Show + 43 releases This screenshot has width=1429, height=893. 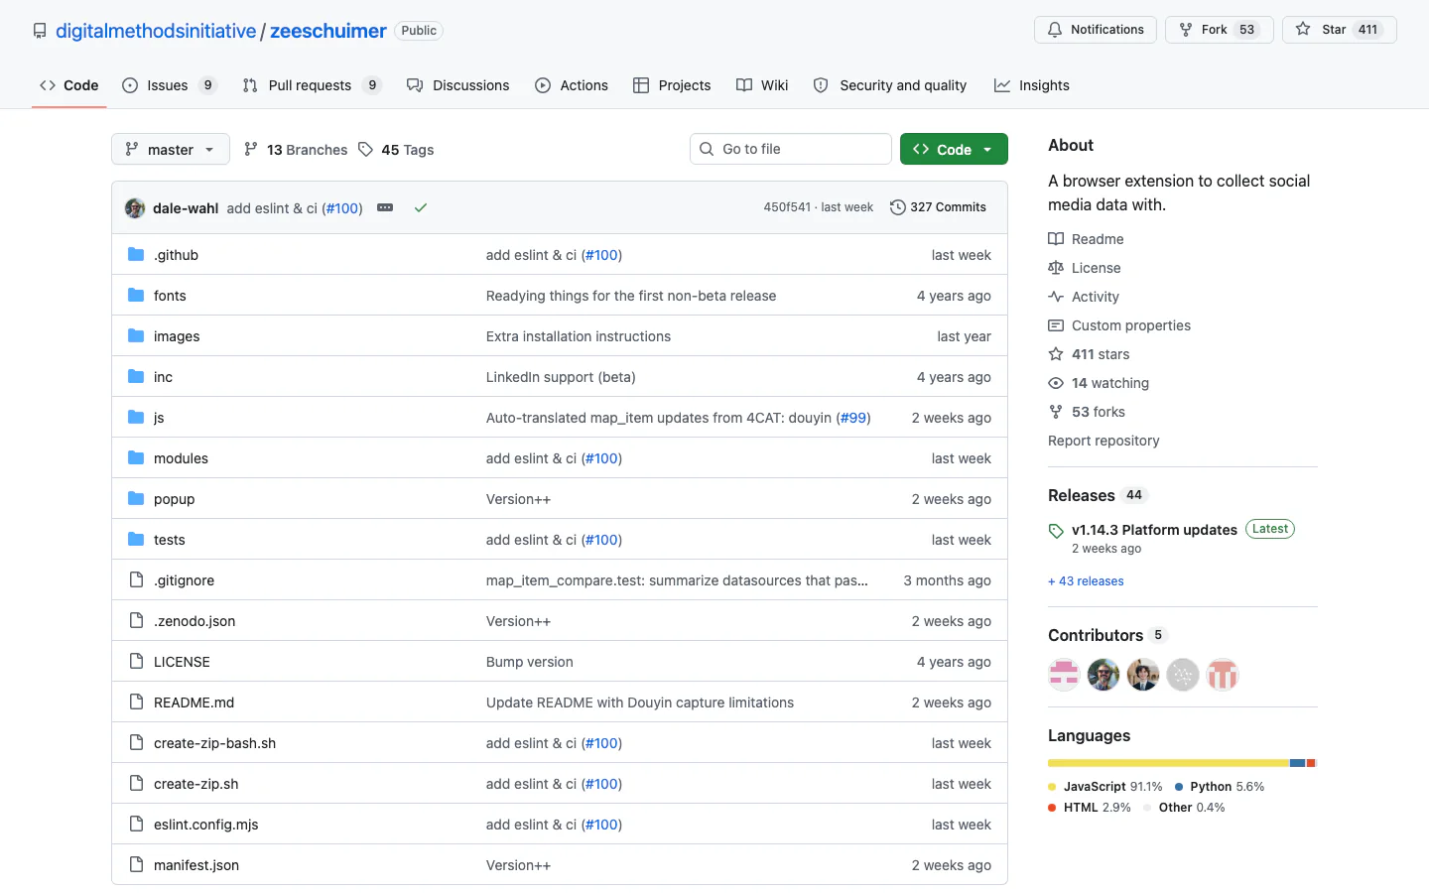pos(1086,581)
